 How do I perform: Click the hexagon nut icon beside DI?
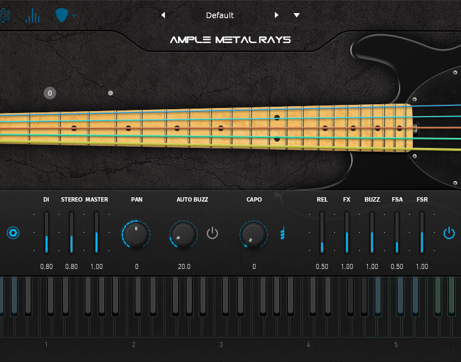click(x=13, y=233)
